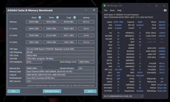The image size is (170, 102).
Task: Minimize the AIDA64 benchmark window
Action: coord(86,10)
